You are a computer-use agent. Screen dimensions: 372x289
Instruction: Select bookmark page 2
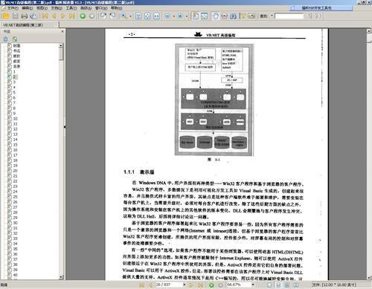(x=14, y=77)
